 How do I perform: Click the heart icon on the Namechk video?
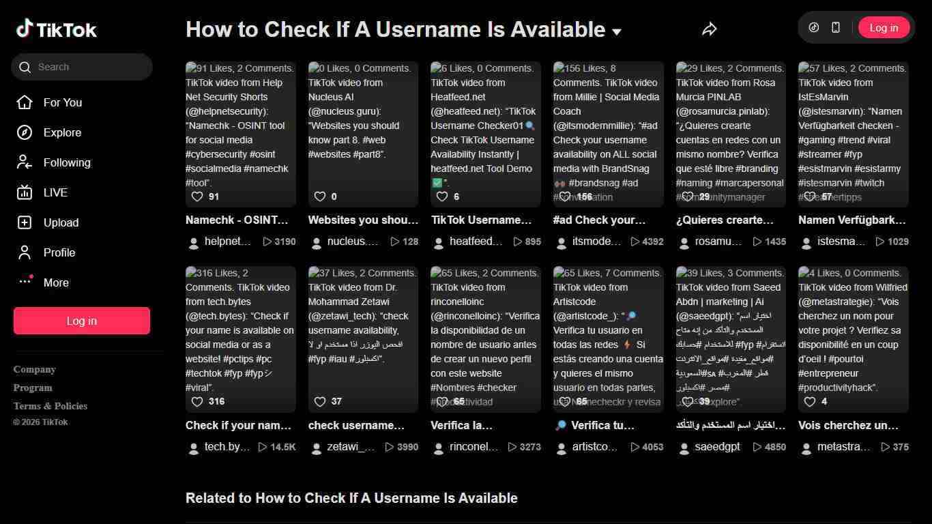(196, 196)
